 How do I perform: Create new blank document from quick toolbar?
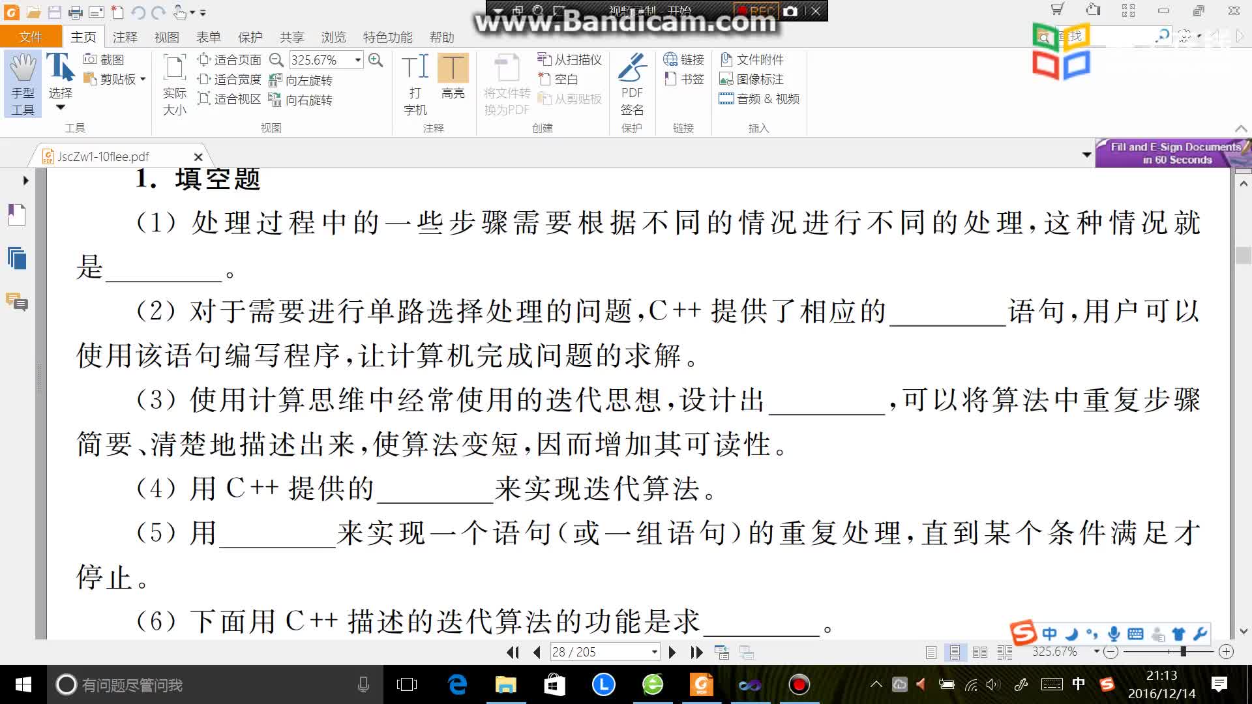point(117,12)
